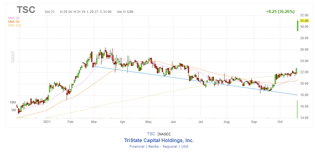Click the L:29.27 low value
This screenshot has height=152, width=315.
pos(93,12)
